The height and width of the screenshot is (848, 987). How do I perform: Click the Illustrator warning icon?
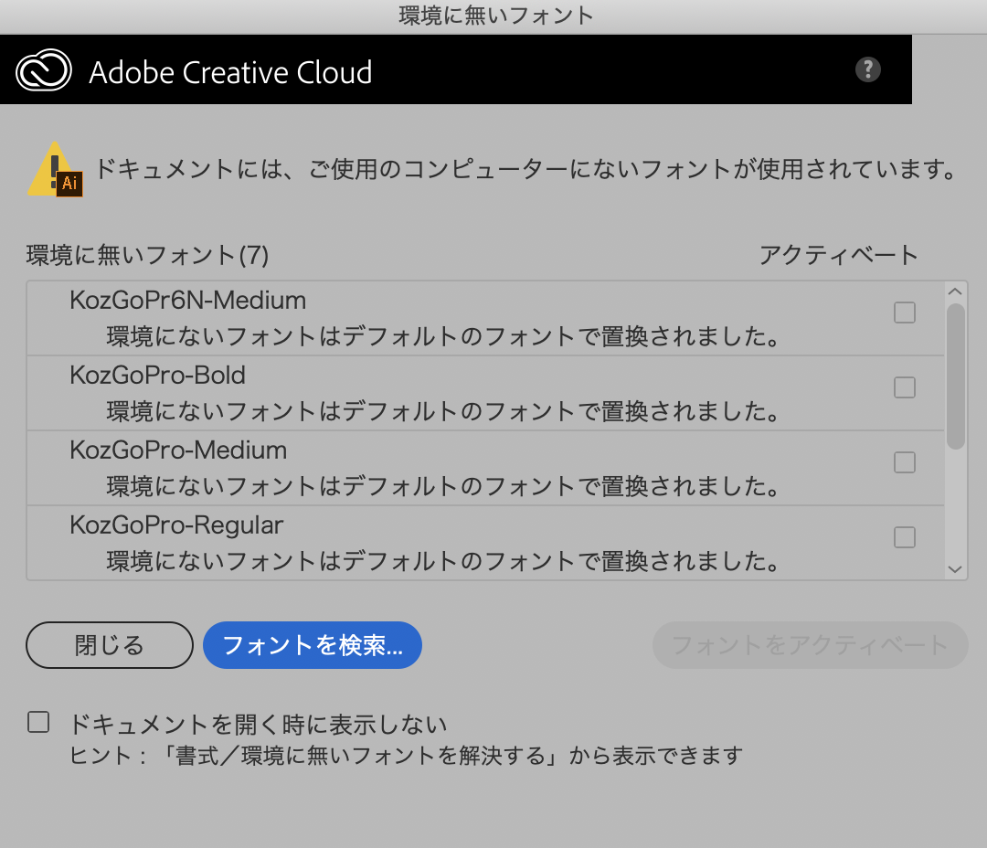coord(56,169)
